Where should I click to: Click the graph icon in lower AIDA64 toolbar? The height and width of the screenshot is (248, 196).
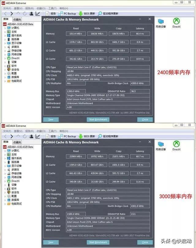pos(38,136)
